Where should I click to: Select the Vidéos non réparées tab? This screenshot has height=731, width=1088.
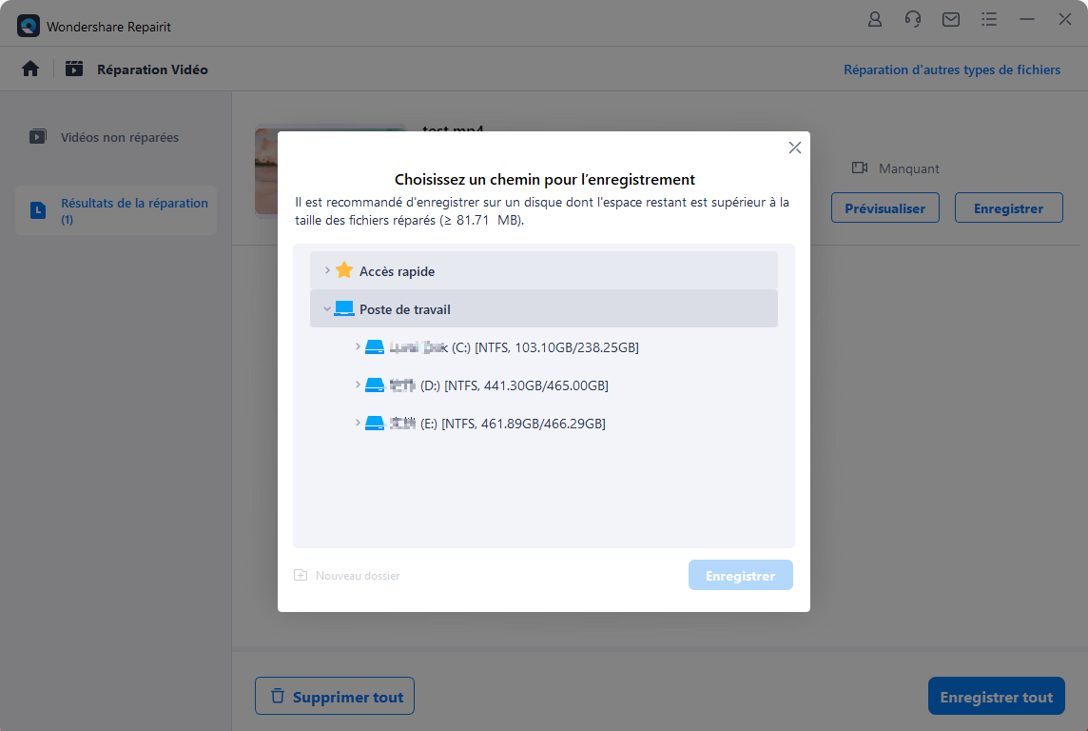116,137
